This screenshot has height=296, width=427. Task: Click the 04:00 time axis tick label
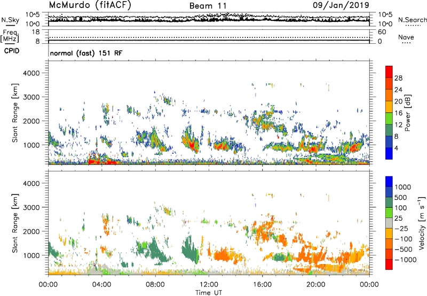(101, 285)
